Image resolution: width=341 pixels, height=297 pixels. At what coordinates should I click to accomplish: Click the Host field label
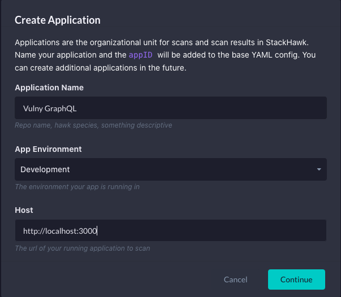[x=24, y=210]
